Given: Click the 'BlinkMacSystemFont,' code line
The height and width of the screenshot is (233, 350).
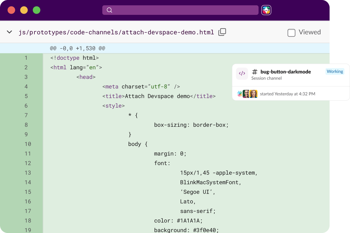Looking at the screenshot, I should coord(211,182).
